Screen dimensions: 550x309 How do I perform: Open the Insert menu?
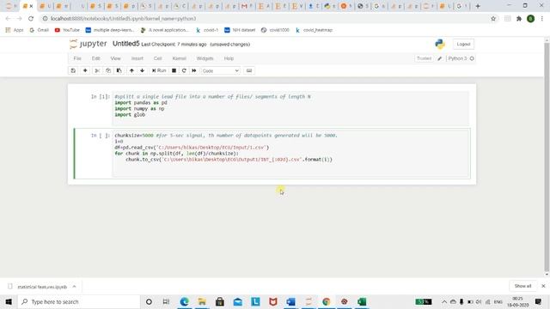(x=137, y=58)
